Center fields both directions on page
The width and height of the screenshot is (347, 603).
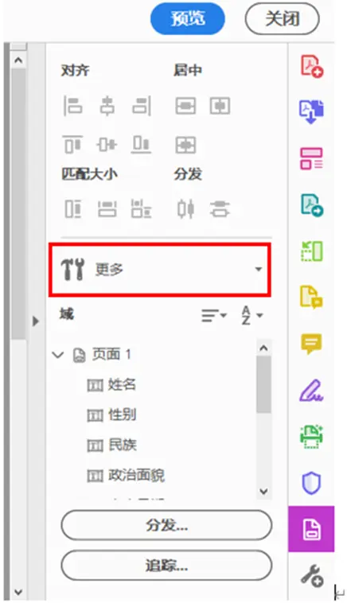click(x=185, y=145)
